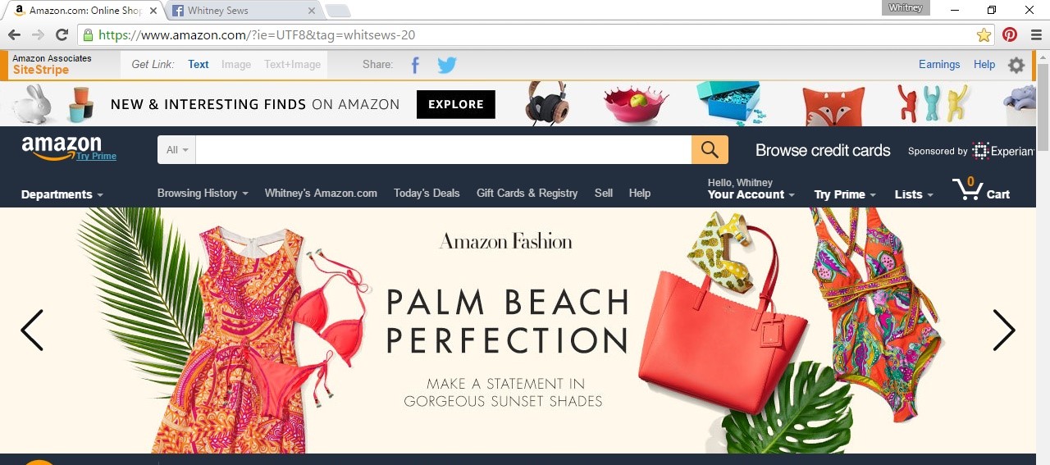This screenshot has height=465, width=1050.
Task: Select the Text+Image link type
Action: (x=292, y=65)
